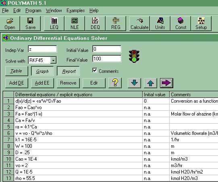Viewport: 218px width, 182px height.
Task: Click the Final Value input field
Action: coord(107,59)
